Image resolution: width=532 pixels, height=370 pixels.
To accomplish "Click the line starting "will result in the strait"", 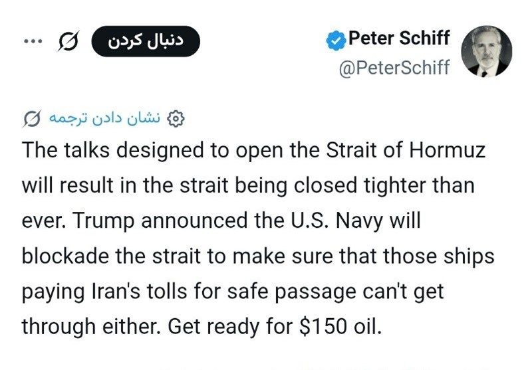I will [x=247, y=185].
